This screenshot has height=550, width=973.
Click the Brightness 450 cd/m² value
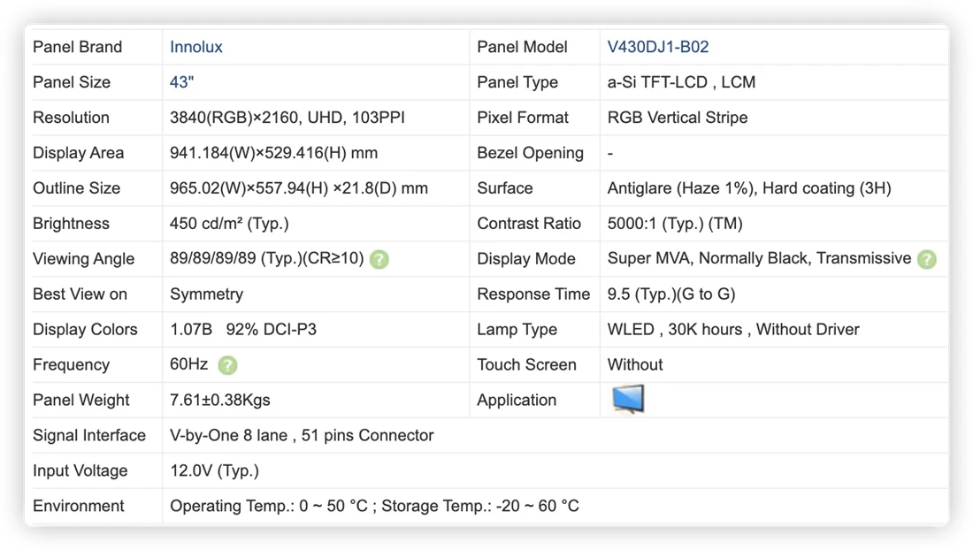tap(230, 224)
